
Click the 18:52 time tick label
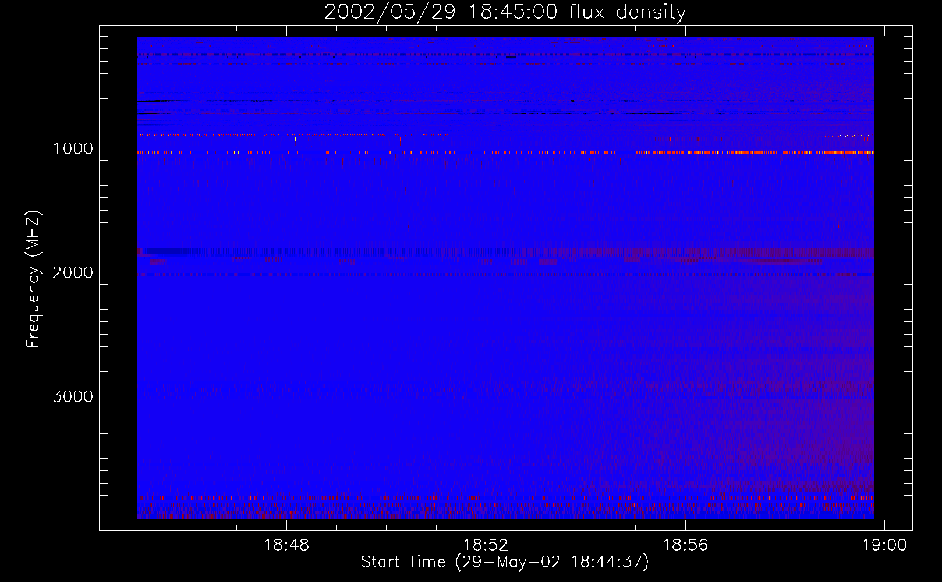[x=486, y=545]
